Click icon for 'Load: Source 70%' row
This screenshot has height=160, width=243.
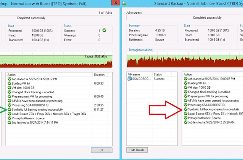tap(10, 114)
